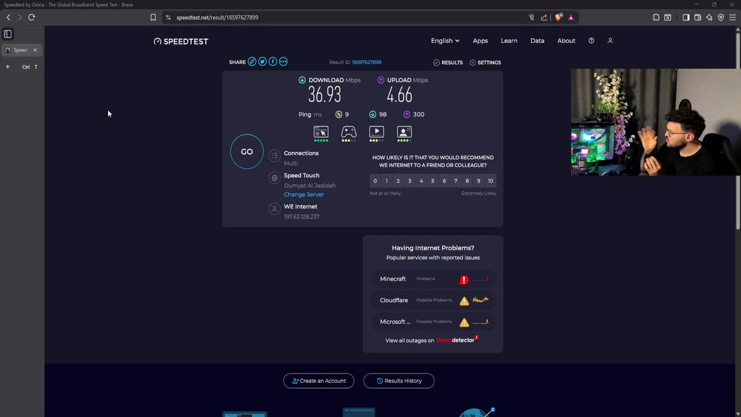Click the video conferencing rating icon

click(x=404, y=133)
